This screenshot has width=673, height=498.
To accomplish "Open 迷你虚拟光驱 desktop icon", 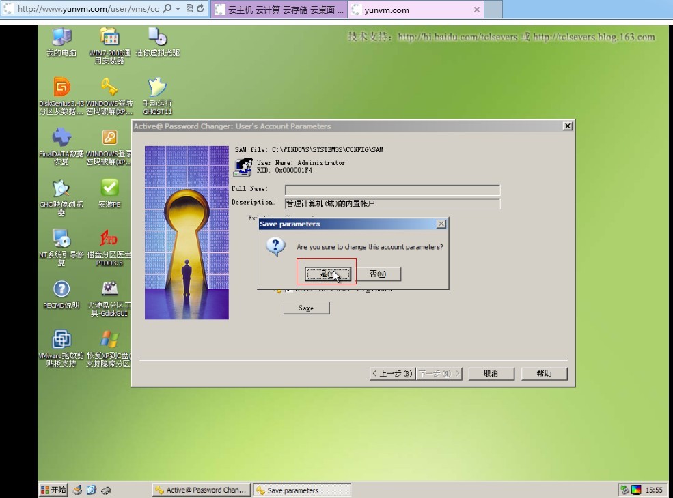I will tap(157, 42).
